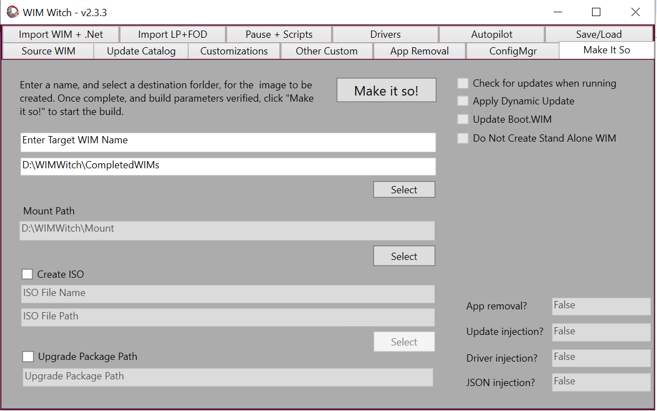Go to the Customizations tab
Viewport: 657px width, 411px height.
click(x=234, y=51)
